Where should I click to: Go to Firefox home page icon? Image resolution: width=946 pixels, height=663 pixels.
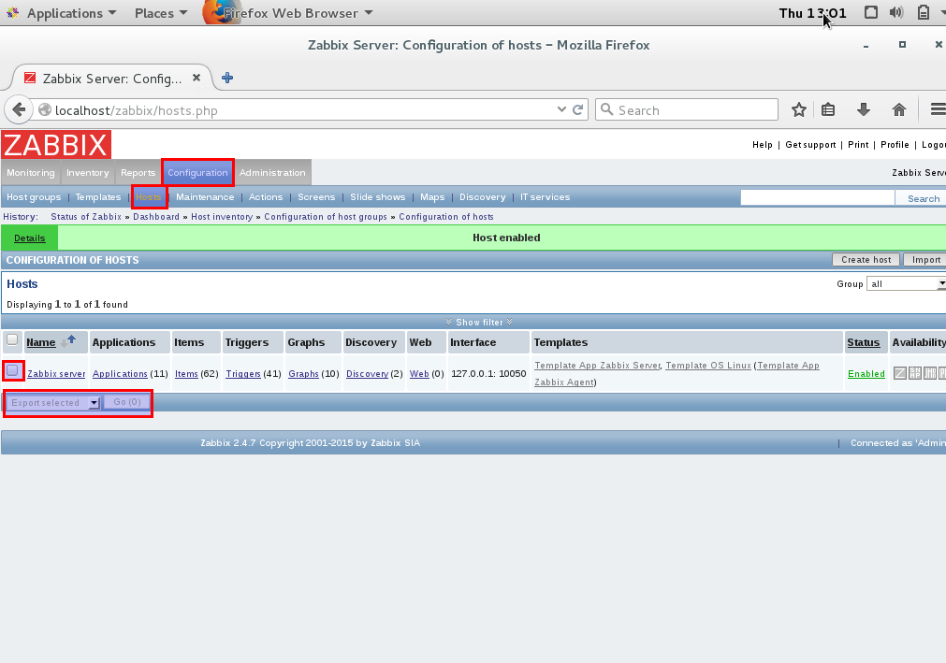tap(899, 109)
